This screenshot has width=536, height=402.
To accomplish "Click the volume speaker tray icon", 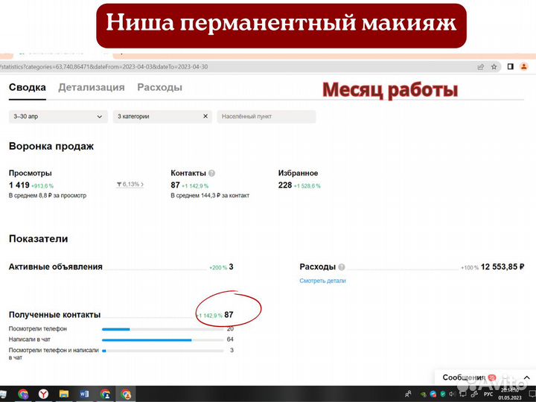I will [453, 394].
